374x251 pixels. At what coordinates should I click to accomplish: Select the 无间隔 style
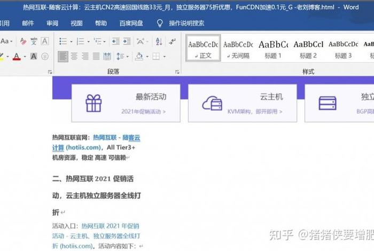[238, 50]
